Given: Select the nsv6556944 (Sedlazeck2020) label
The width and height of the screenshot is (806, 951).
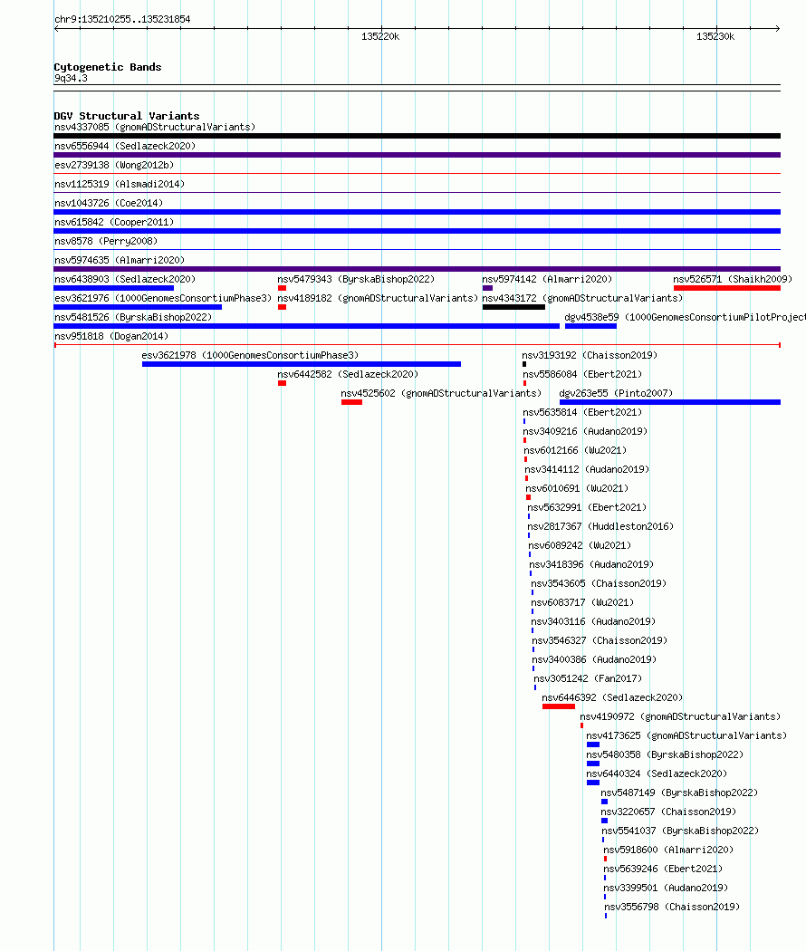Looking at the screenshot, I should coord(125,146).
